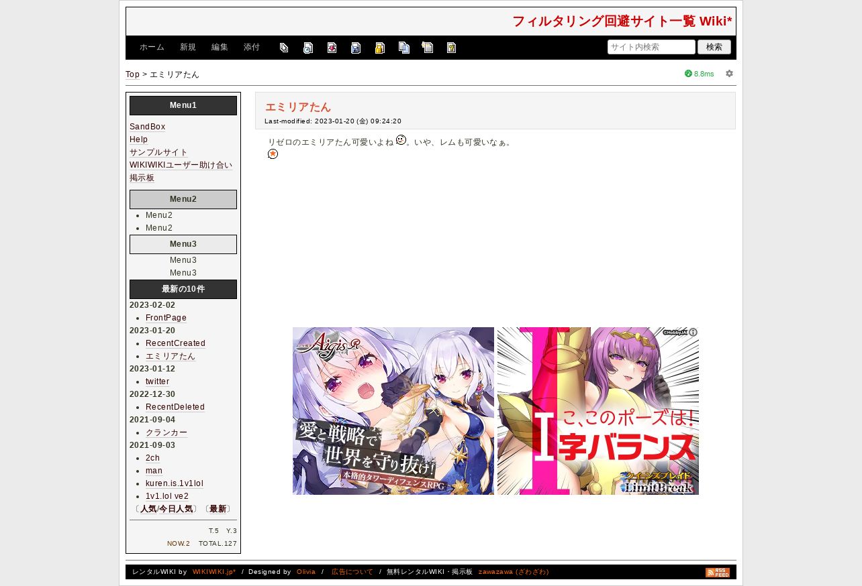862x586 pixels.
Task: Open twitter page link
Action: (157, 382)
